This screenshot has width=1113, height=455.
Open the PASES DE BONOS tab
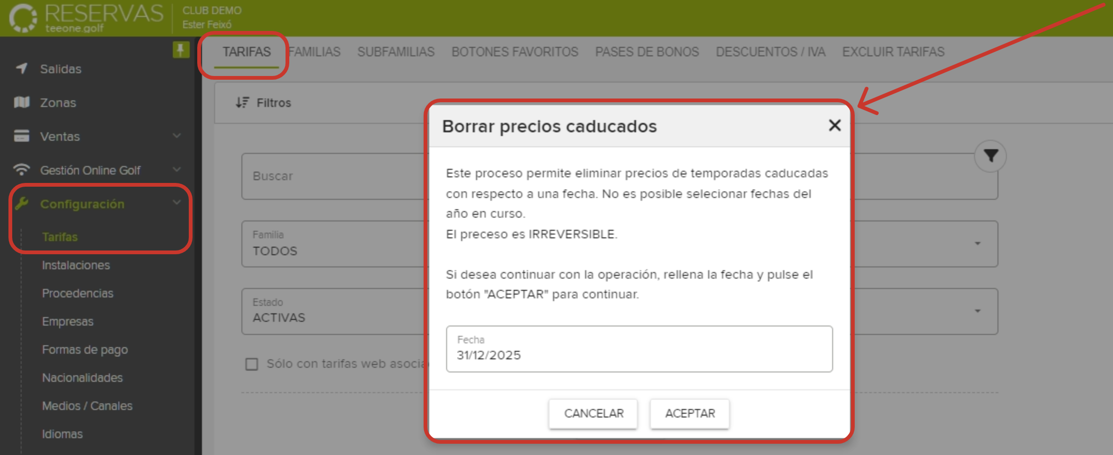647,52
